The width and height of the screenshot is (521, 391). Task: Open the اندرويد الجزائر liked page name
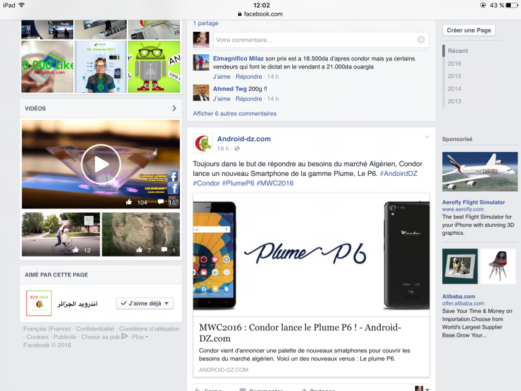[x=77, y=303]
